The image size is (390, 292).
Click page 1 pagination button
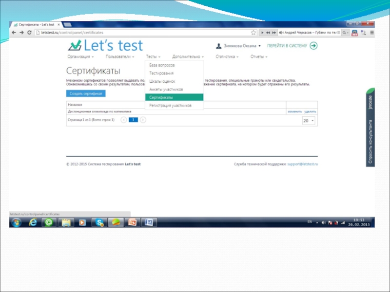[x=133, y=120]
